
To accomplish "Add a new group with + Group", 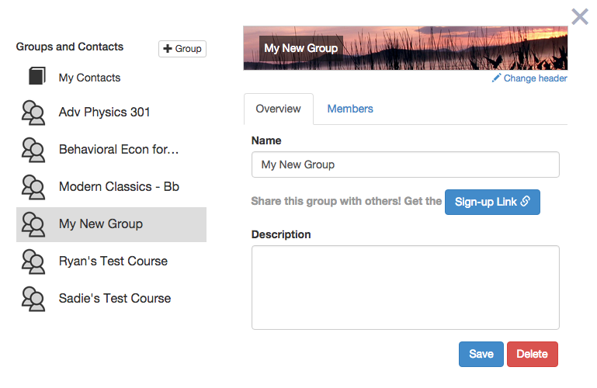I will pos(182,49).
